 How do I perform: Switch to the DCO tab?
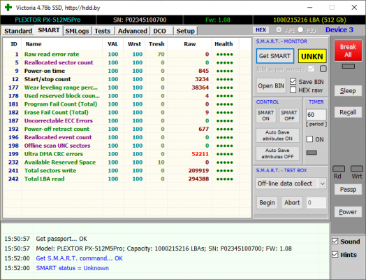159,31
